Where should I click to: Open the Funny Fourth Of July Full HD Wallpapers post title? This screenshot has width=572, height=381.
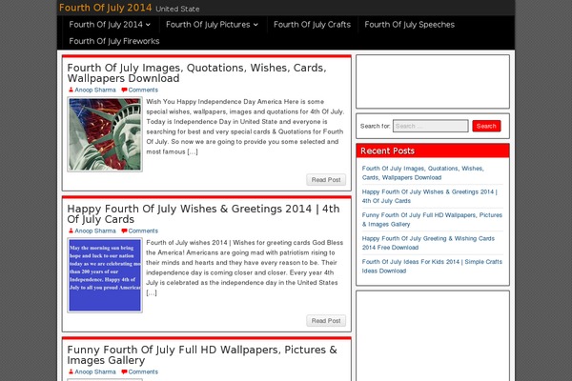pos(202,355)
